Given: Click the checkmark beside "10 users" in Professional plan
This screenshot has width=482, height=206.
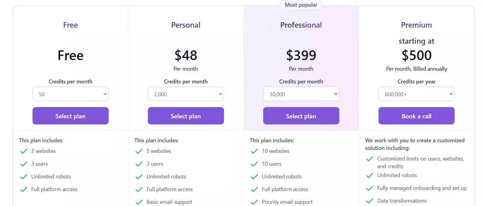Looking at the screenshot, I should (254, 164).
